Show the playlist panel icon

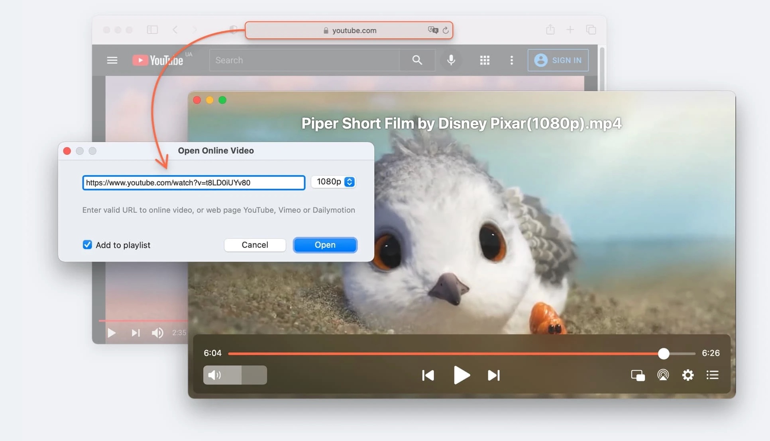pos(713,375)
